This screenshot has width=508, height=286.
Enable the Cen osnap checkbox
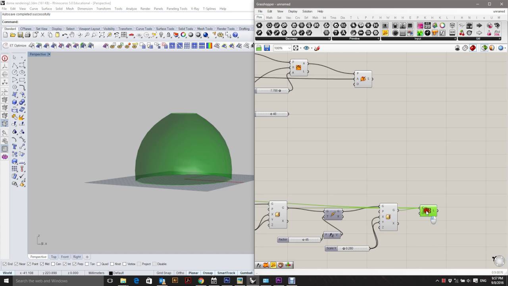tap(53, 264)
